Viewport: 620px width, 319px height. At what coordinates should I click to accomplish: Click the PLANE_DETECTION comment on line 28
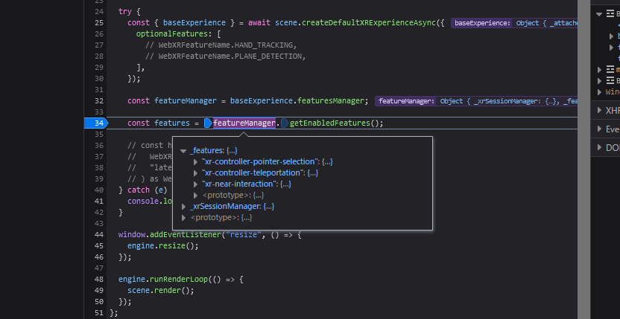point(226,57)
